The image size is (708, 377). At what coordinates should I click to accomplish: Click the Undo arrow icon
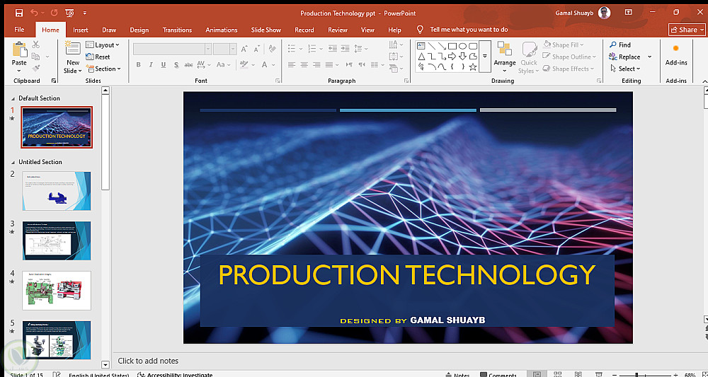[34, 13]
